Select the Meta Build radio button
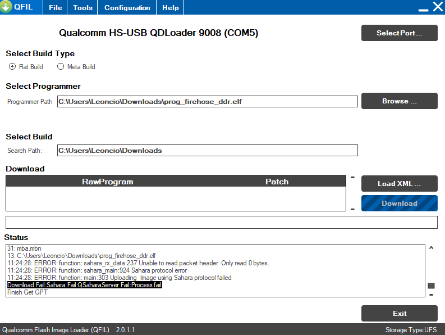Viewport: 445px width, 335px height. click(x=61, y=66)
